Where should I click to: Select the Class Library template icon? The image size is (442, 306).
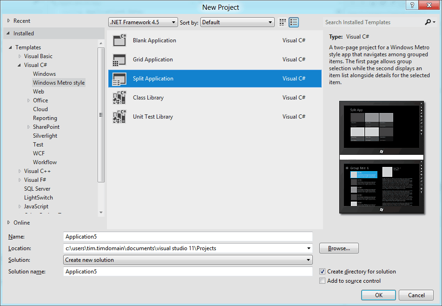(119, 98)
